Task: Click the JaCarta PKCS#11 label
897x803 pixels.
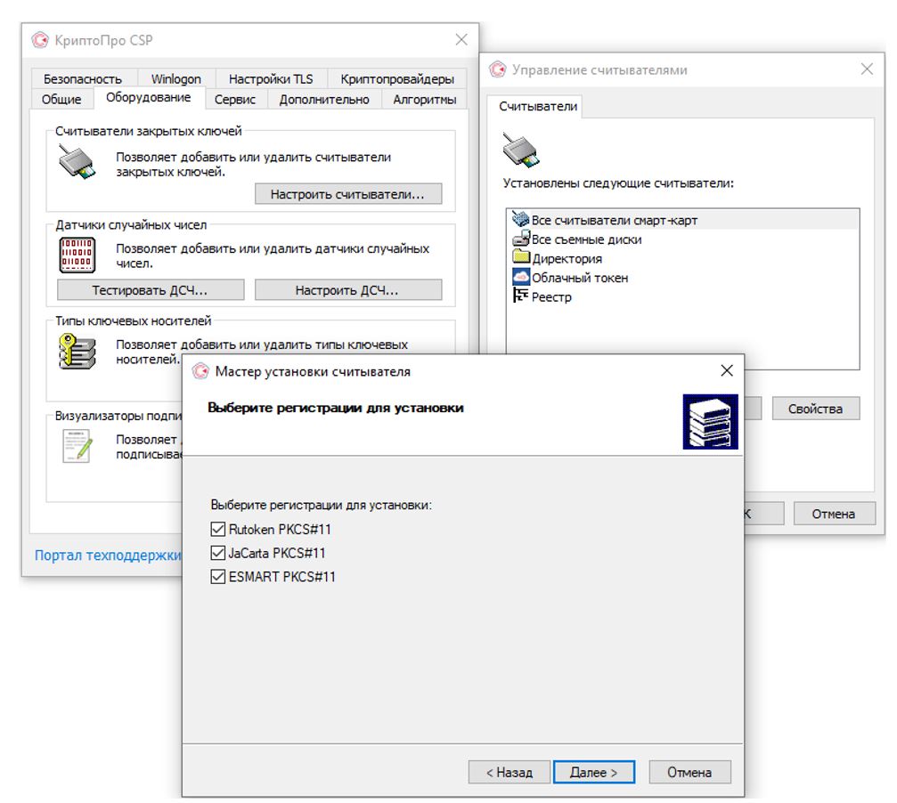Action: pyautogui.click(x=277, y=553)
